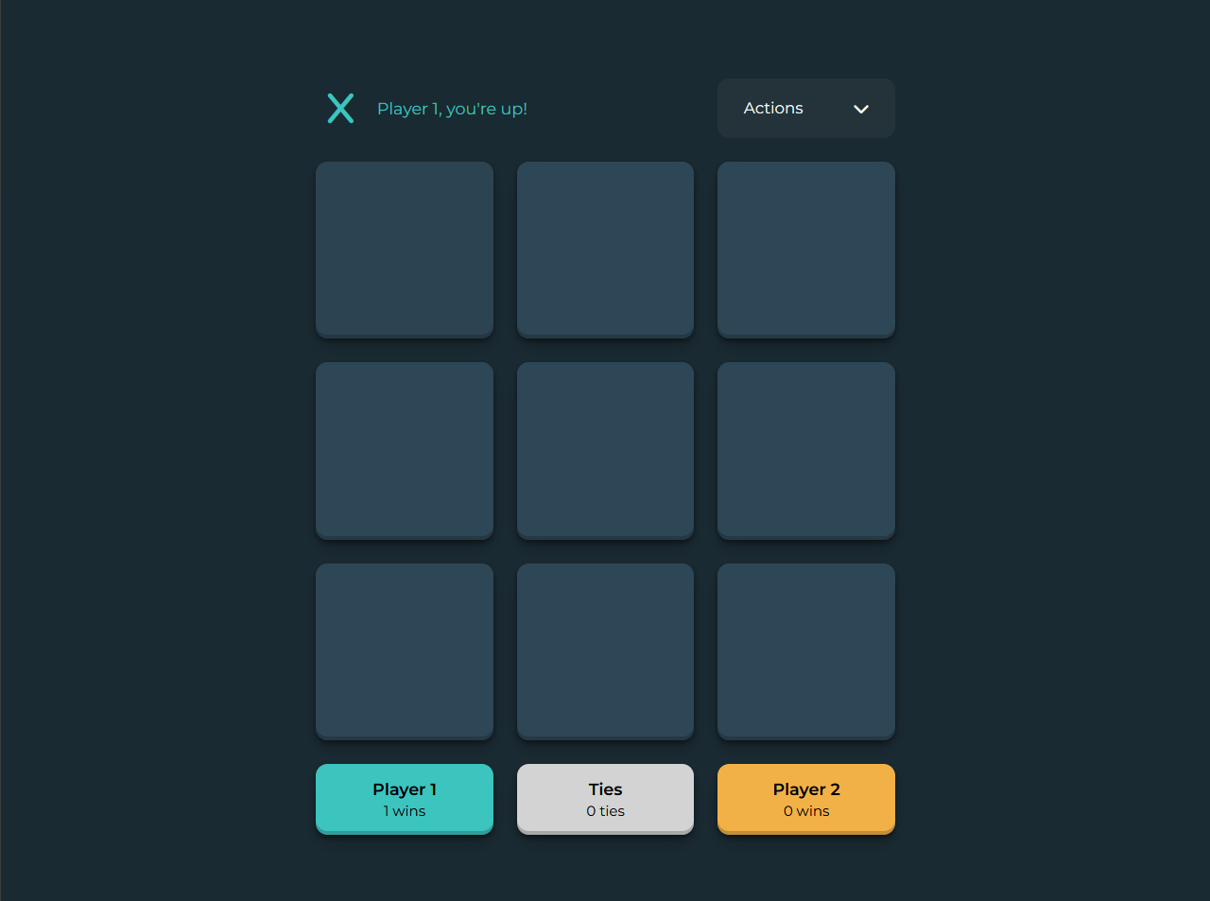The image size is (1210, 901).
Task: Place a mark in the top-right square
Action: point(806,250)
